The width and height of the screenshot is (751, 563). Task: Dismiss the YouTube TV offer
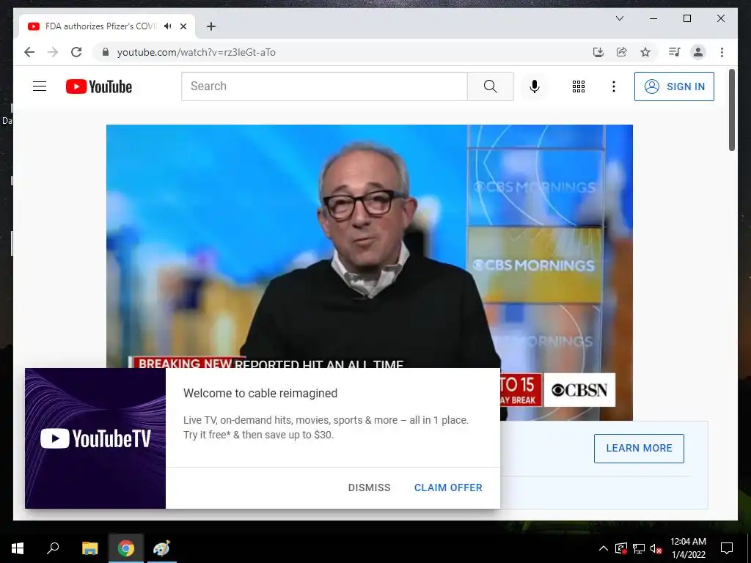click(370, 487)
